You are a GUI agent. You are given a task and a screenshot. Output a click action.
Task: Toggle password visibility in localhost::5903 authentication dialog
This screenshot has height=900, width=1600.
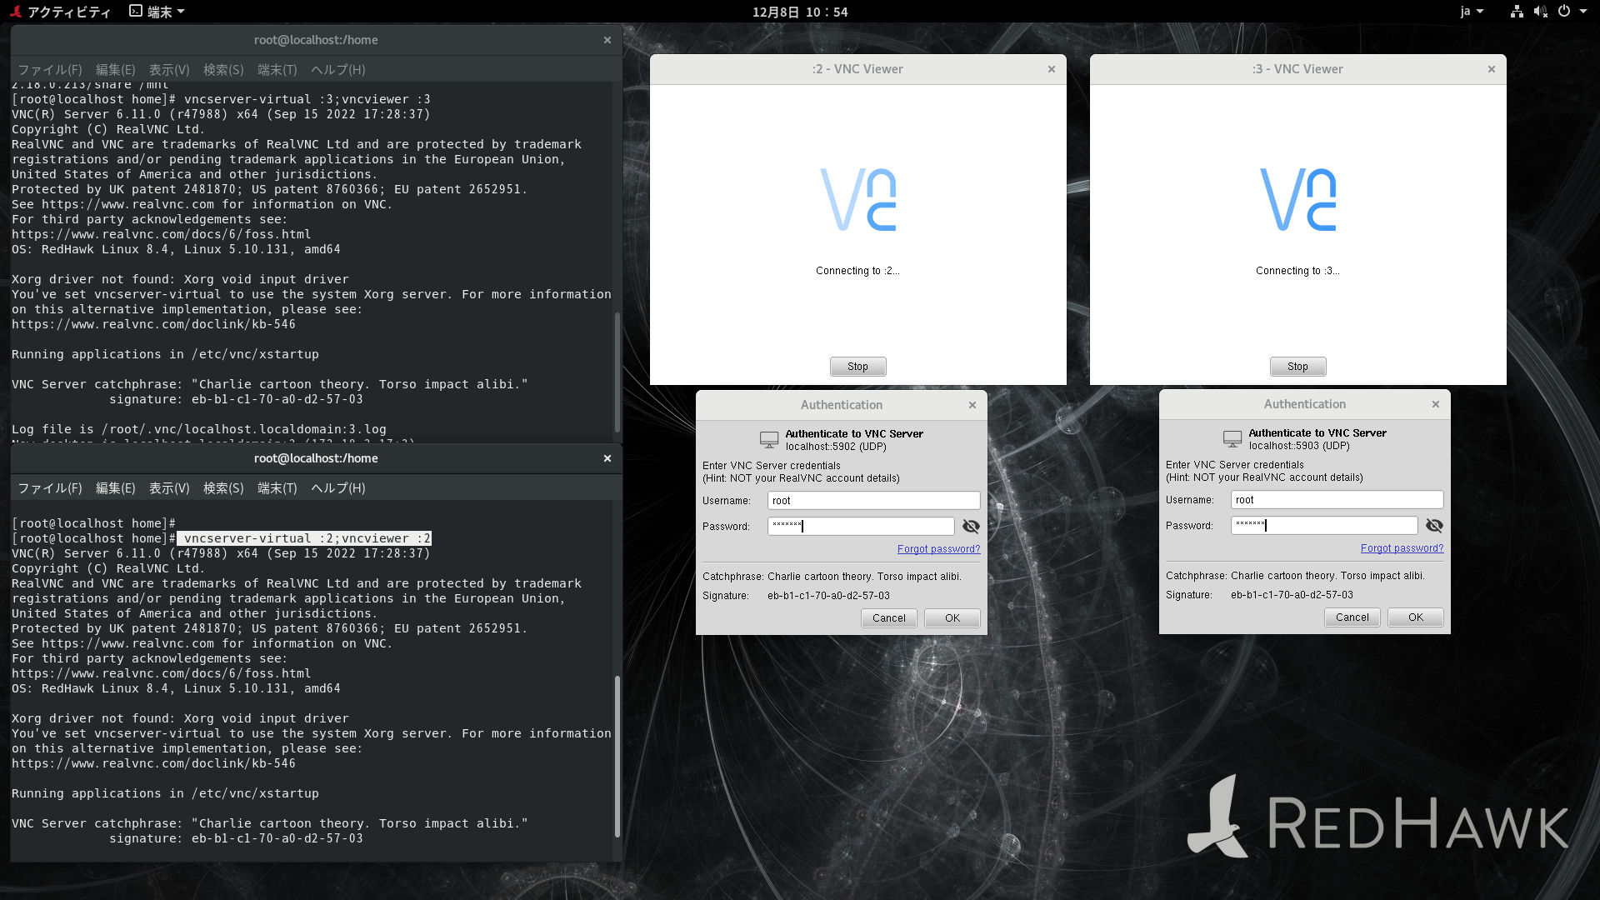(x=1434, y=526)
